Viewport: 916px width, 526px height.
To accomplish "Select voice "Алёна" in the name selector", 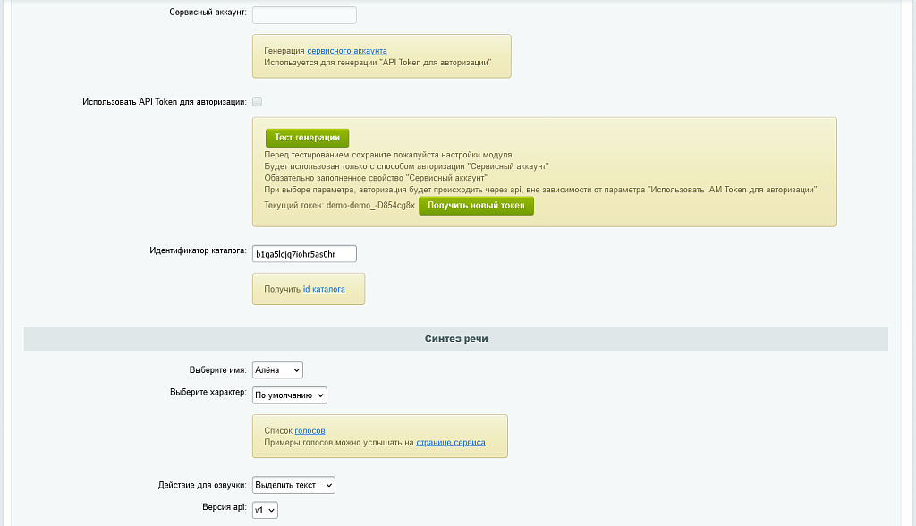I will tap(277, 369).
